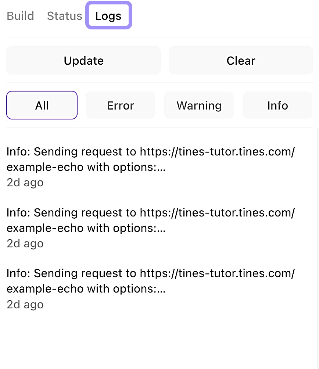Expand second log's truncated options ellipsis

pos(161,229)
